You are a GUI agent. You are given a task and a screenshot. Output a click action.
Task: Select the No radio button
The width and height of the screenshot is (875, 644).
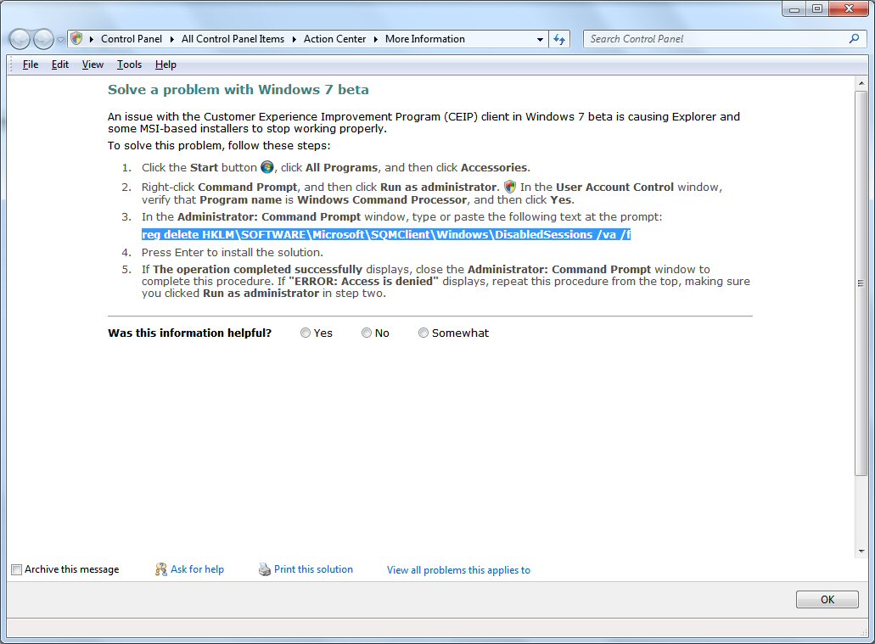click(x=366, y=333)
